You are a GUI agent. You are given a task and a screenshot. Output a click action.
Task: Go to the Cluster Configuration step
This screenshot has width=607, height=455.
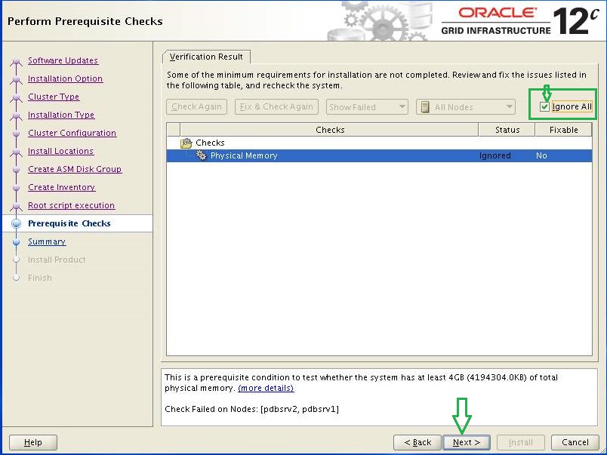click(72, 133)
